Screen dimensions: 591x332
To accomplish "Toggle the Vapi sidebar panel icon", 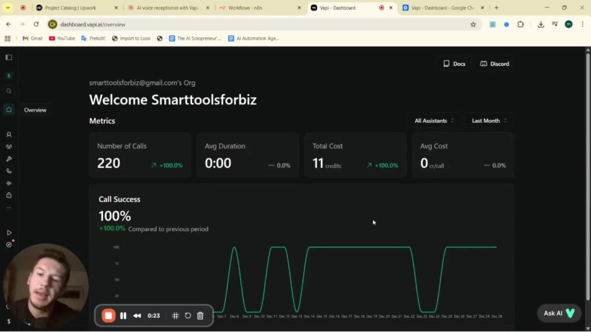I will pyautogui.click(x=9, y=57).
